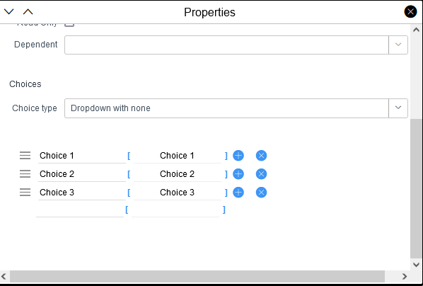Click the bracketed Choice 2 value field
The image size is (423, 286).
click(x=178, y=174)
